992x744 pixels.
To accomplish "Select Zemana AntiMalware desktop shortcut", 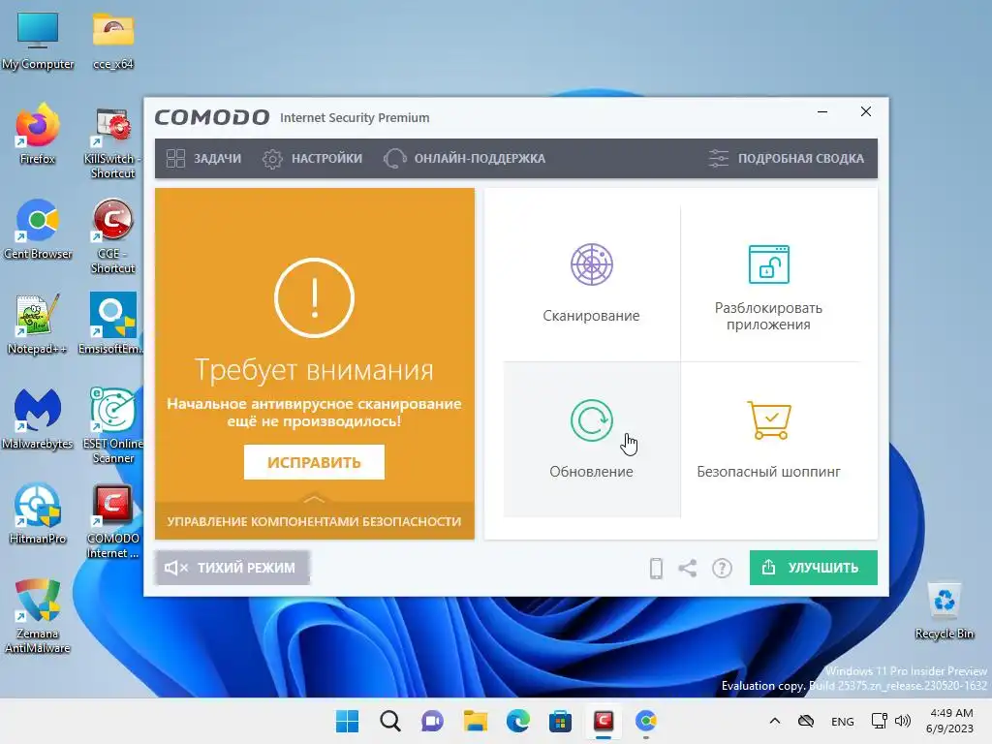I will click(38, 616).
